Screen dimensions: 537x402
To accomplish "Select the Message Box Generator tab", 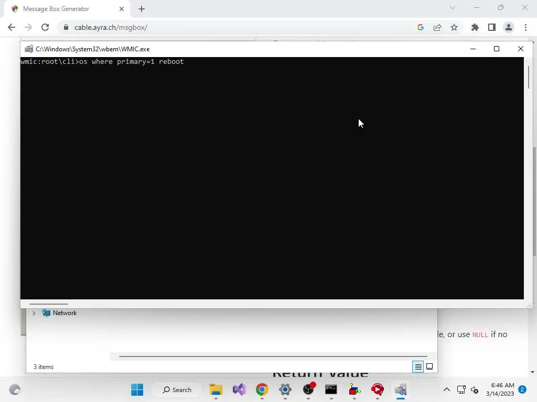I will coord(67,9).
